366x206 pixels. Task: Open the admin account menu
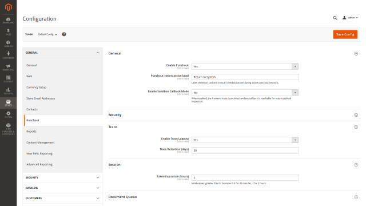click(x=350, y=18)
